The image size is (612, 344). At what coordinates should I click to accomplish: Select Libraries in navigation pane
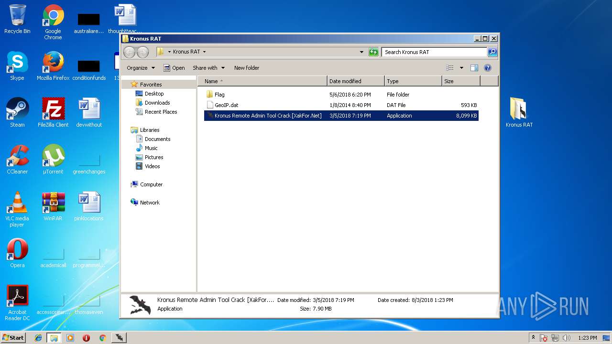pos(149,130)
